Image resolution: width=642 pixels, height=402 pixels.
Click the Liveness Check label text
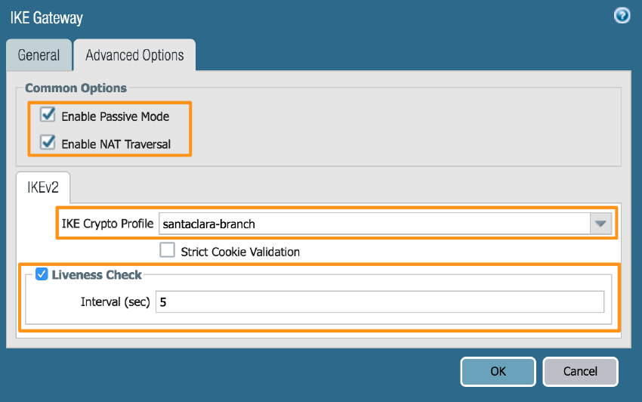pos(97,274)
